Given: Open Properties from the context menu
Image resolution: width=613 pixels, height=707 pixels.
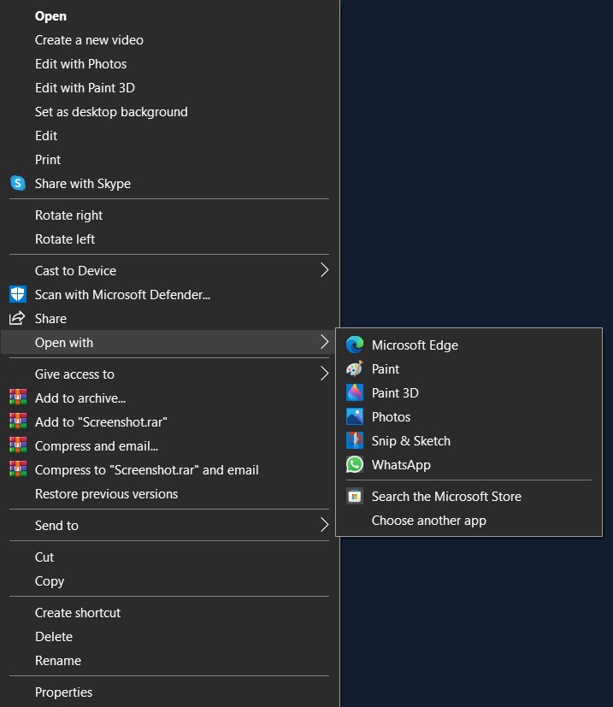Looking at the screenshot, I should tap(63, 692).
